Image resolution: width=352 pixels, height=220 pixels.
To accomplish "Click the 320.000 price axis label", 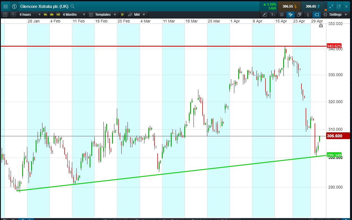I will point(335,102).
